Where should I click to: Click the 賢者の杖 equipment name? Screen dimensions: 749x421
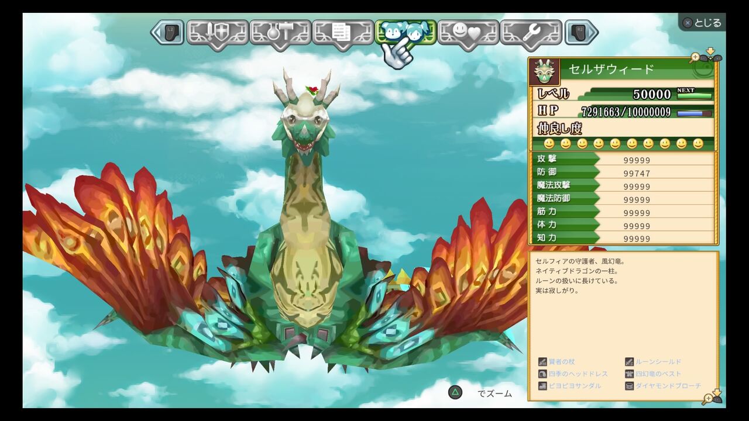562,362
